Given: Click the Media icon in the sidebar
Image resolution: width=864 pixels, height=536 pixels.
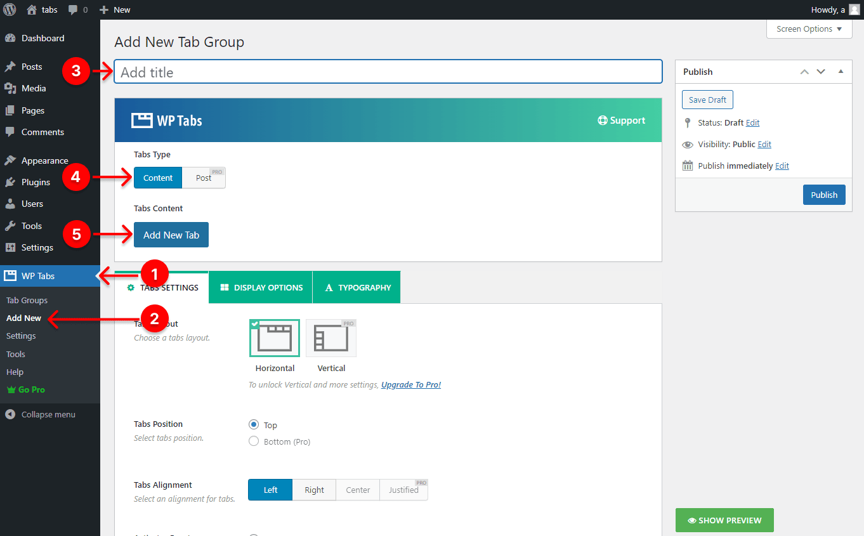Looking at the screenshot, I should point(10,88).
